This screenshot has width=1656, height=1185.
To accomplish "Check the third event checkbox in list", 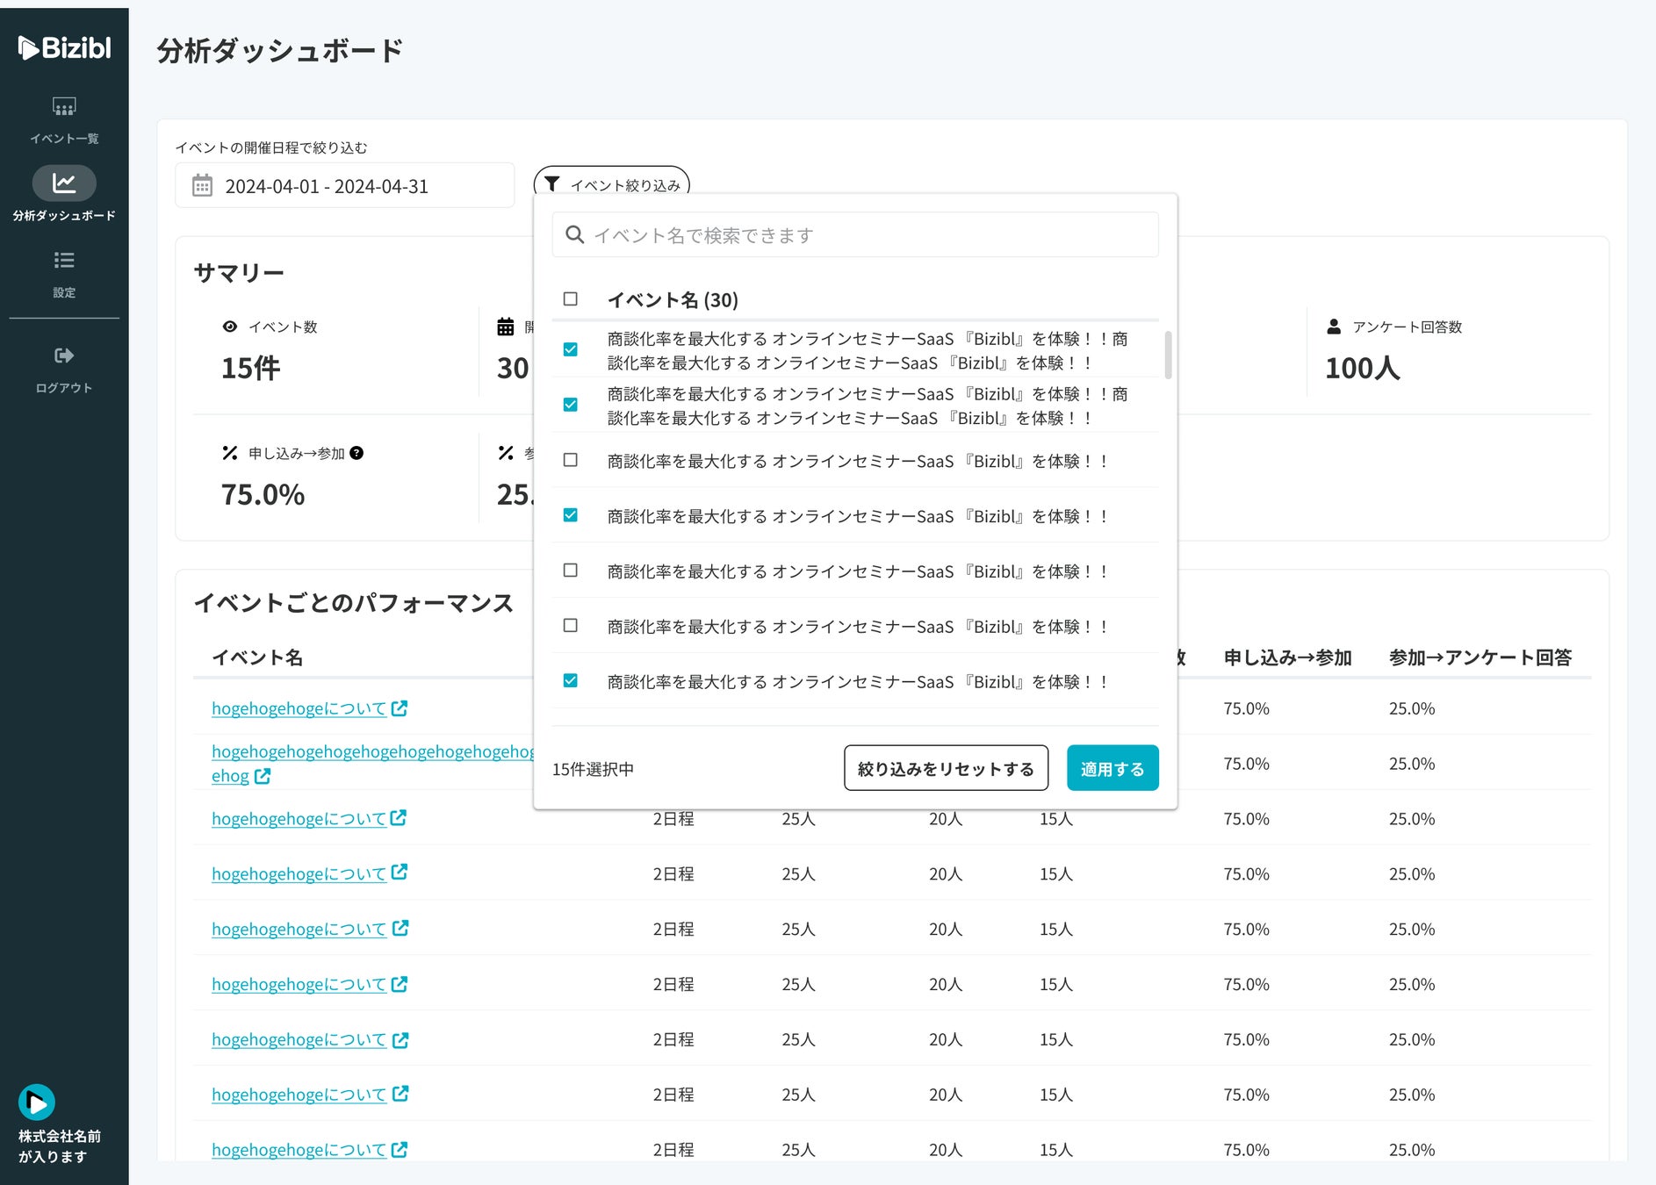I will 571,460.
